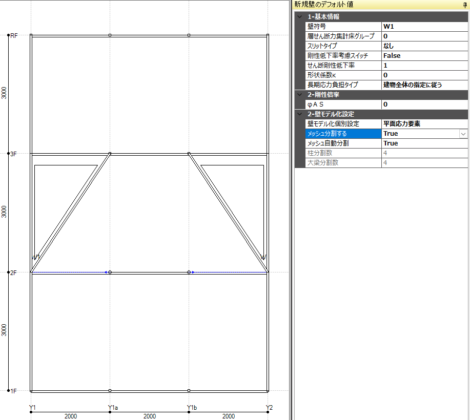Click the Y1b axis label
This screenshot has height=420, width=470.
tap(192, 408)
